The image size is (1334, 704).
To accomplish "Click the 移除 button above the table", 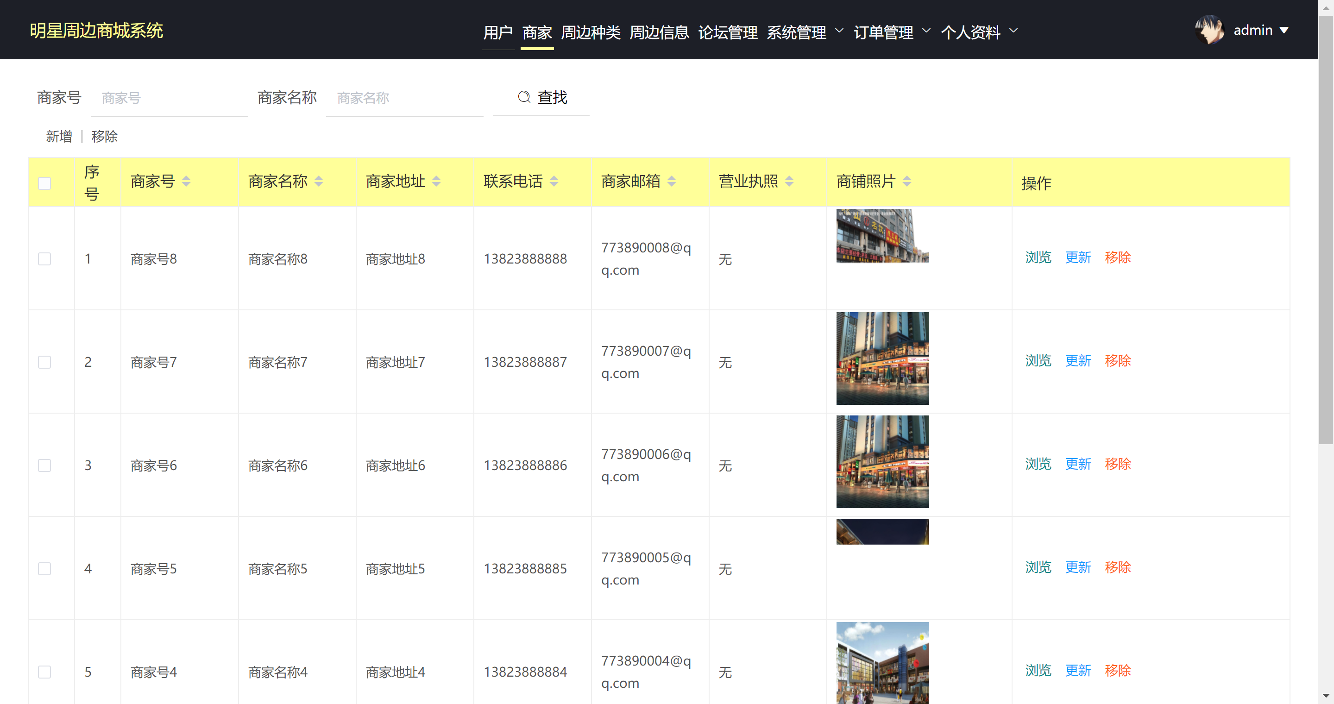I will pyautogui.click(x=105, y=136).
